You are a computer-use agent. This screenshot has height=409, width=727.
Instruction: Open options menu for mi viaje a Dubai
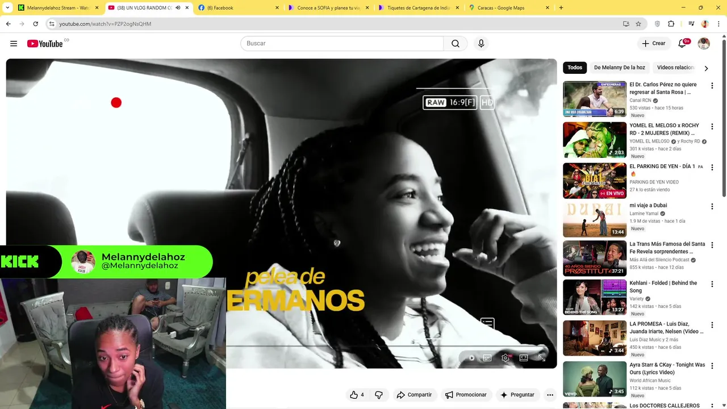(712, 207)
